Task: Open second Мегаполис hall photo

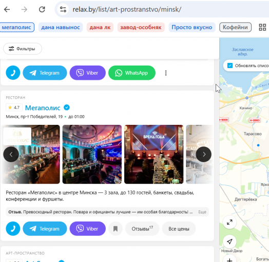Action: 92,154
